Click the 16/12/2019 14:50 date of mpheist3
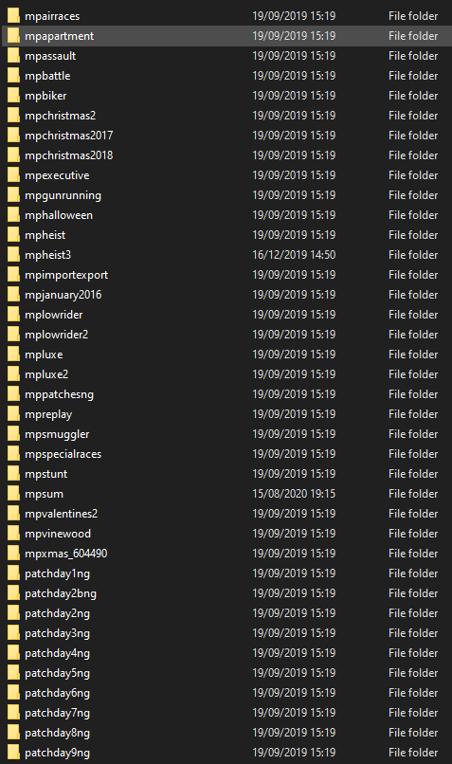The width and height of the screenshot is (452, 764). click(x=294, y=254)
